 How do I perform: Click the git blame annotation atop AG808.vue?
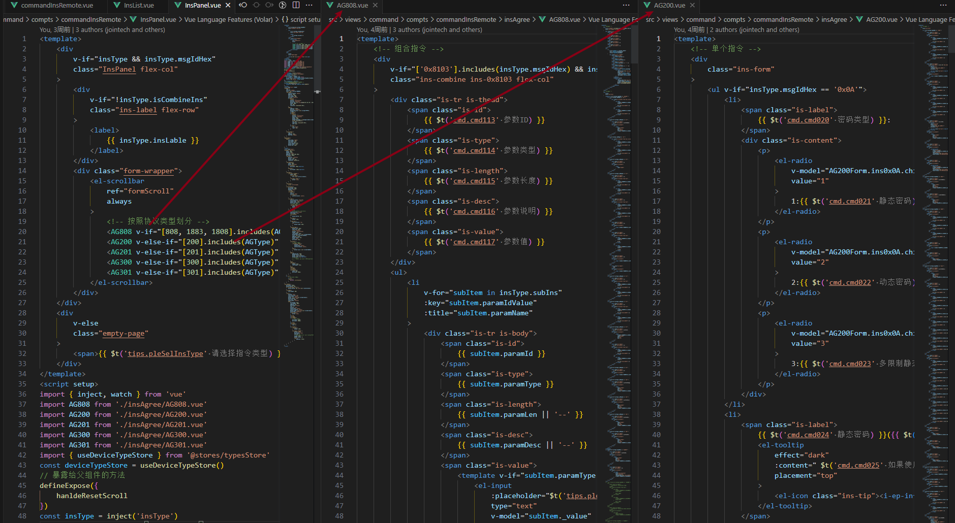point(419,30)
